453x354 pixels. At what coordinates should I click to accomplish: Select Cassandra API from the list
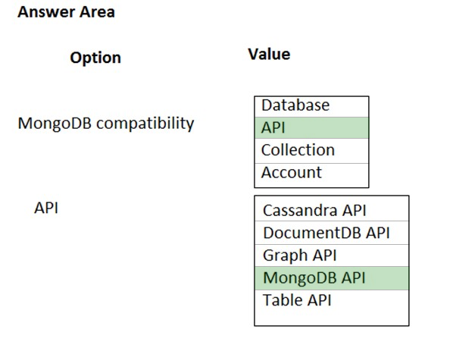click(332, 210)
